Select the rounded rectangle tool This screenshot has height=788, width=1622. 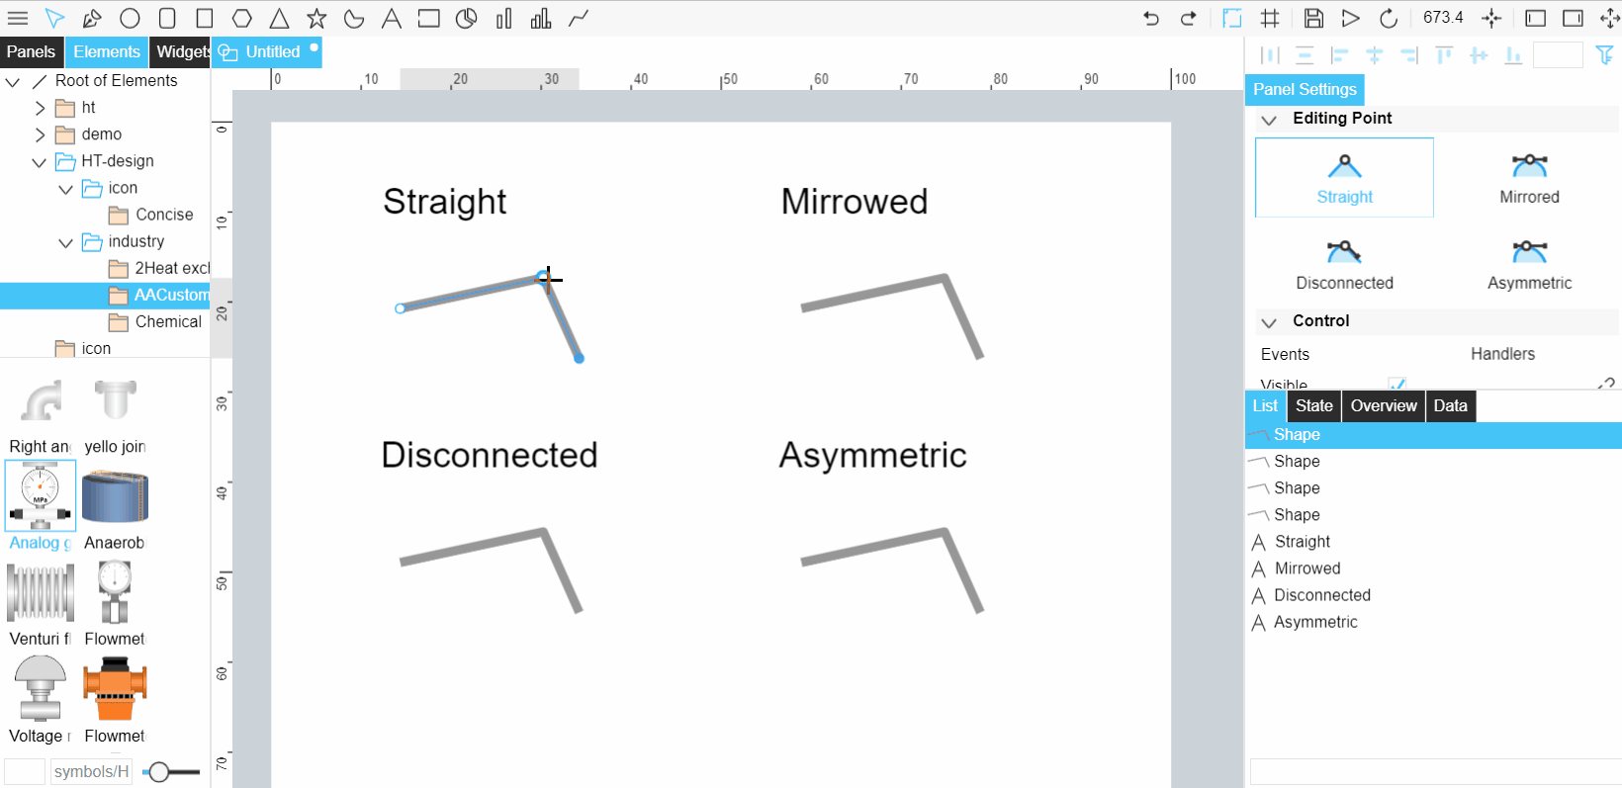(167, 18)
